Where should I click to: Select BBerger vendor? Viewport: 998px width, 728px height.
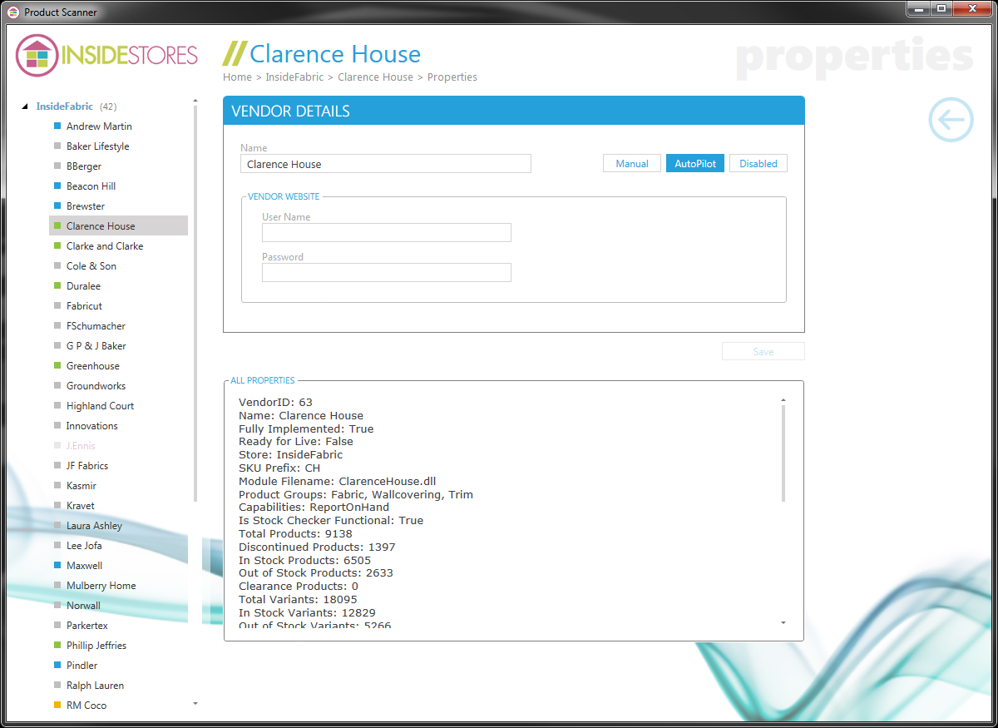click(x=84, y=166)
